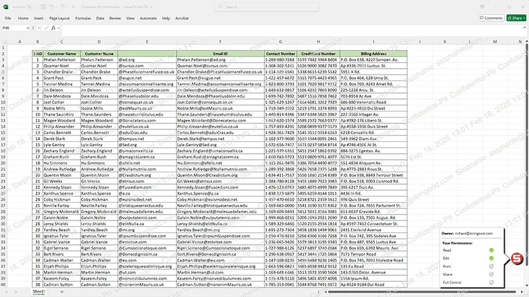Open the File menu
Screen dimensions: 529x297
click(8, 18)
